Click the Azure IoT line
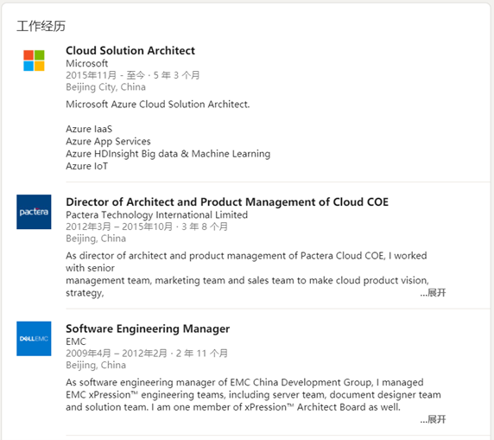This screenshot has width=494, height=440. pyautogui.click(x=87, y=166)
